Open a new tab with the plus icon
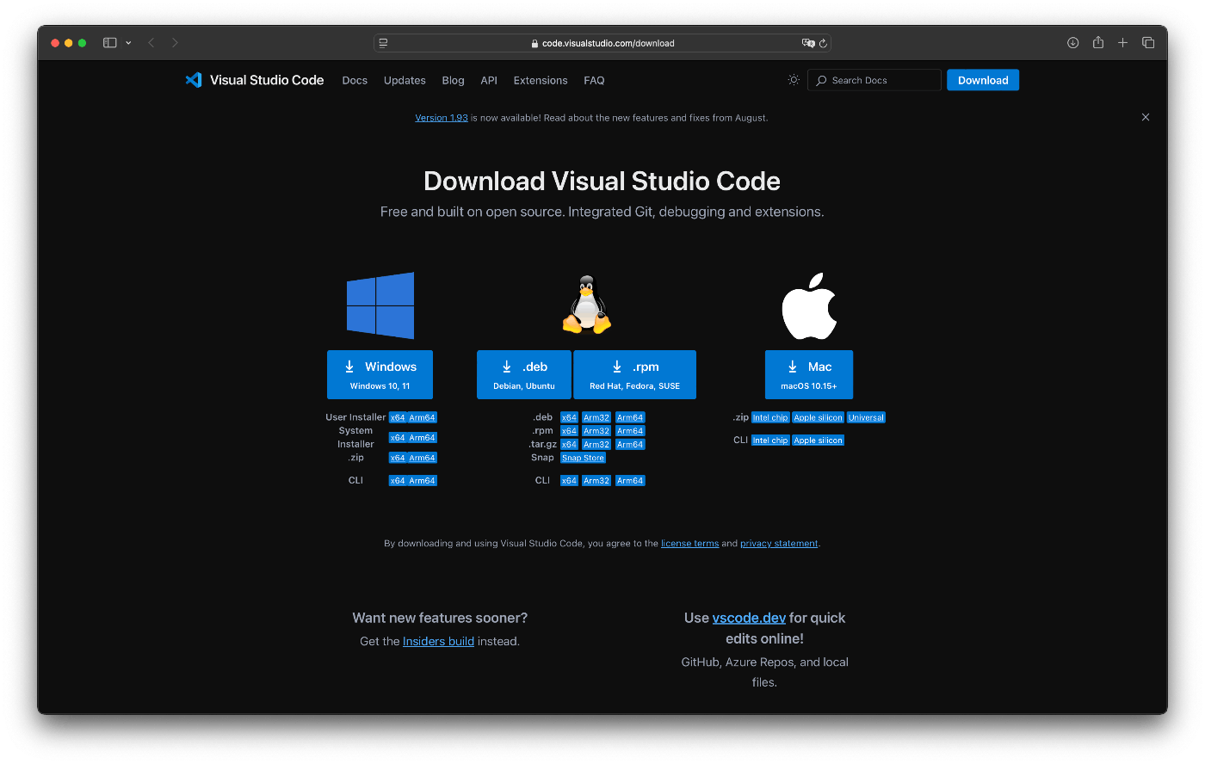Image resolution: width=1205 pixels, height=764 pixels. (1123, 43)
